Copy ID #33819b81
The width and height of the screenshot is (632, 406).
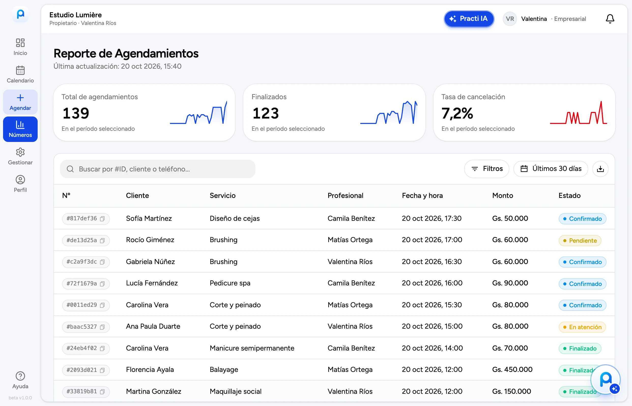pos(102,391)
